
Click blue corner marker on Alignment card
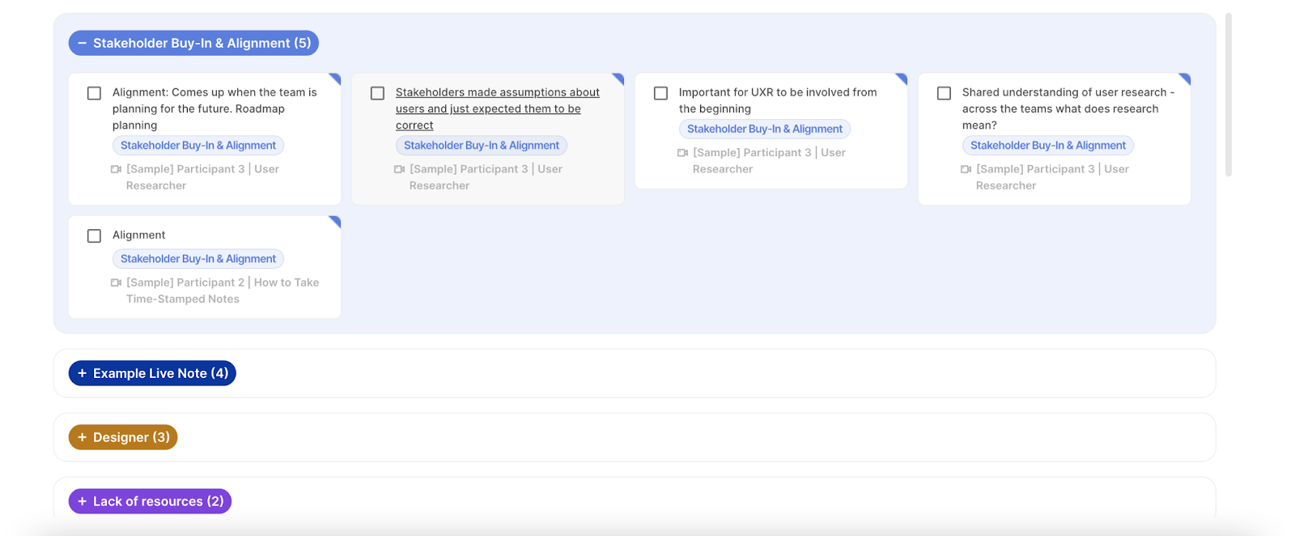coord(336,221)
